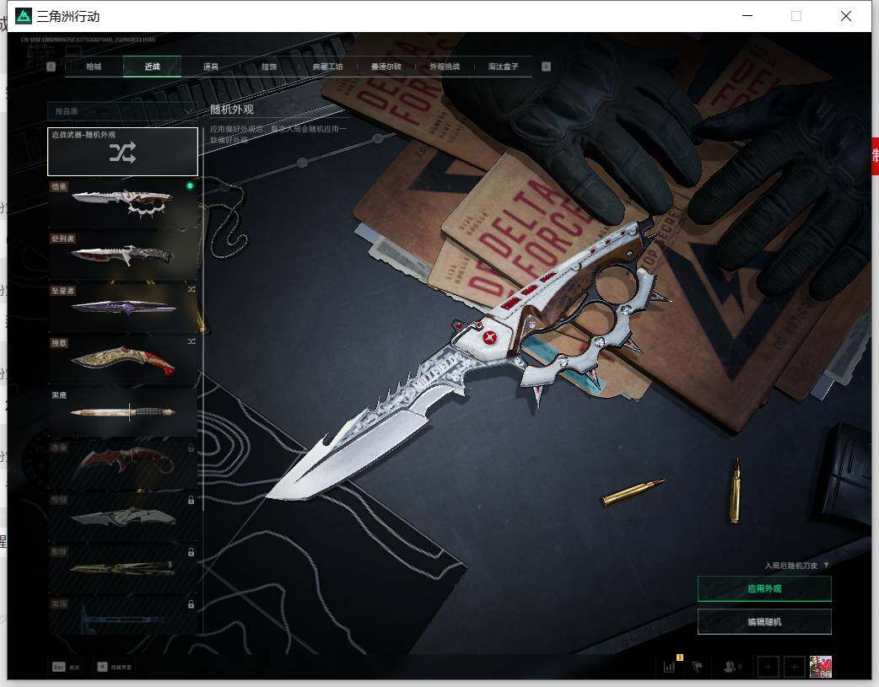Select the 黑鹰 combat knife skin
Viewport: 879px width, 687px height.
tap(123, 411)
